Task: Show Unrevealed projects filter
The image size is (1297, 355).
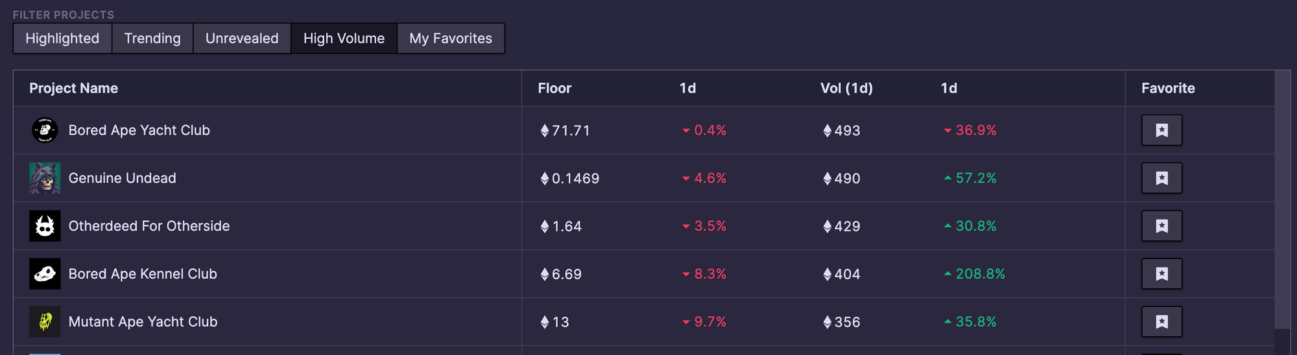Action: [x=242, y=38]
